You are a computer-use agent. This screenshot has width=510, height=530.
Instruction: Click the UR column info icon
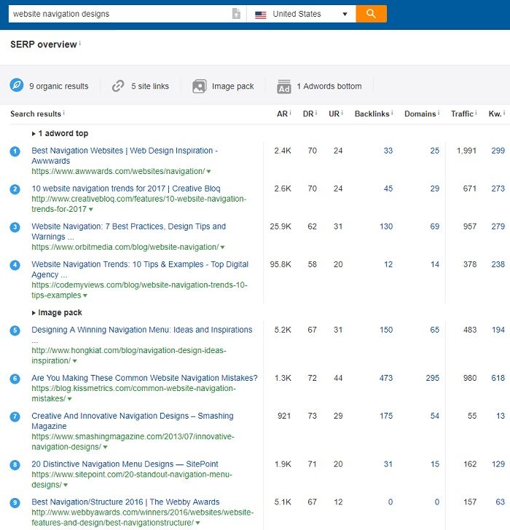(x=342, y=113)
